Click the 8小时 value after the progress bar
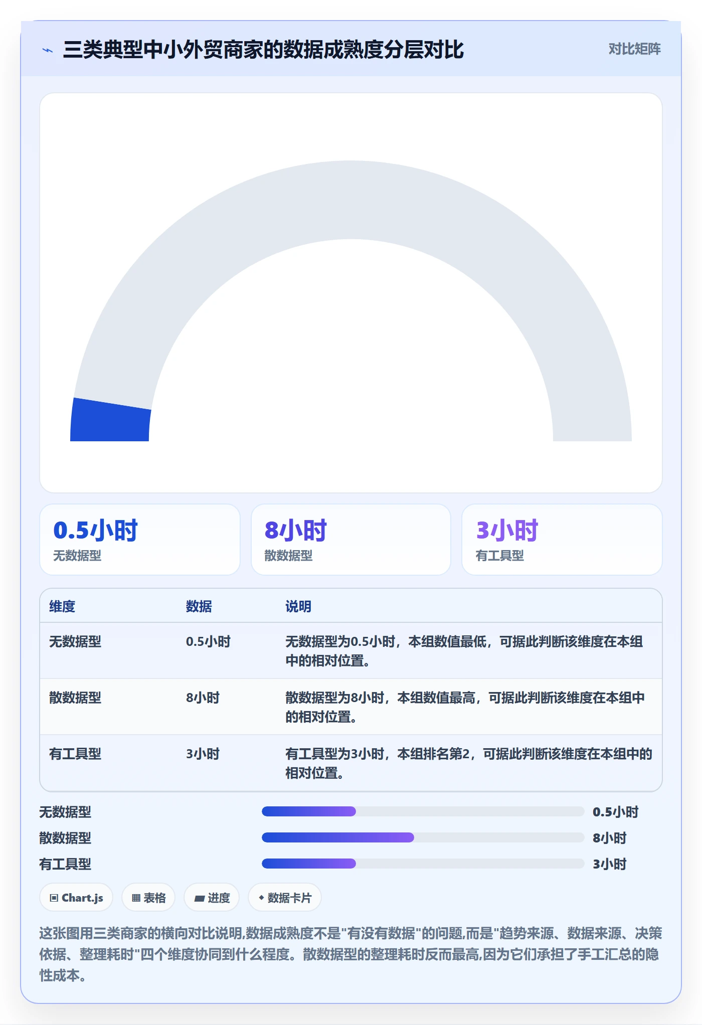This screenshot has width=702, height=1025. point(610,838)
